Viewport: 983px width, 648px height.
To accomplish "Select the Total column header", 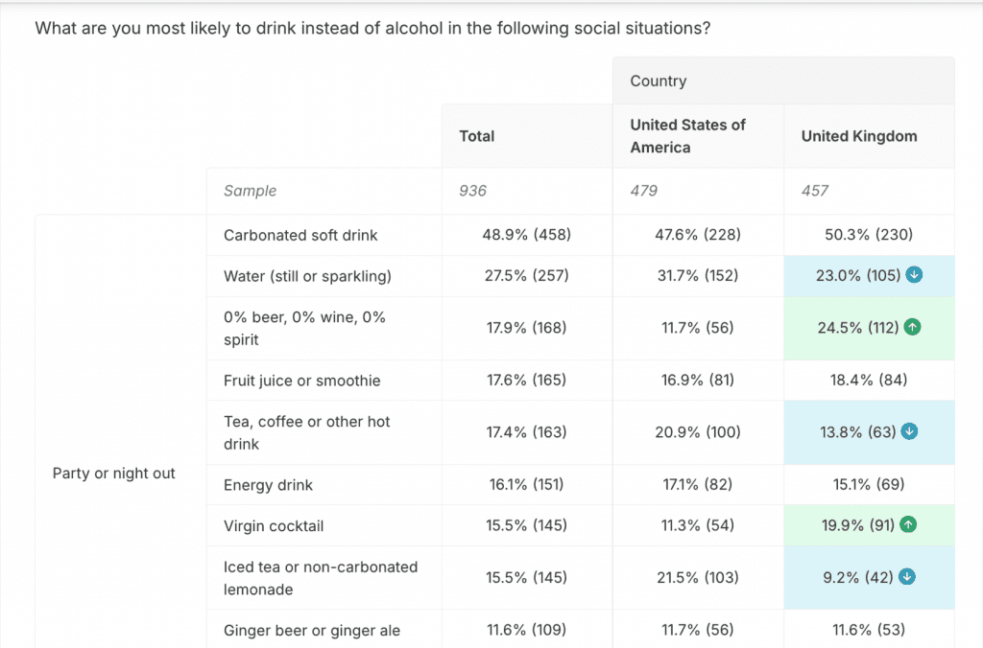I will point(477,136).
